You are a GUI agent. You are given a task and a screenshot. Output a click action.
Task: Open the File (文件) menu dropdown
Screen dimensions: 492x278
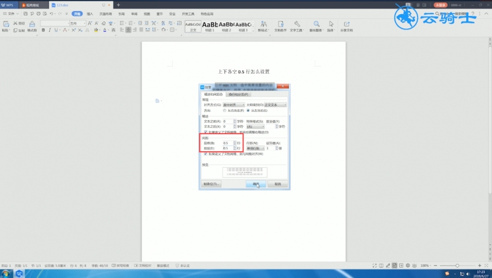click(11, 14)
